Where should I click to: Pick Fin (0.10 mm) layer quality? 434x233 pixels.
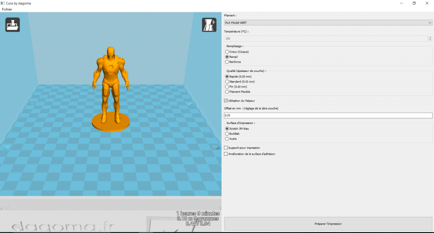[x=227, y=87]
